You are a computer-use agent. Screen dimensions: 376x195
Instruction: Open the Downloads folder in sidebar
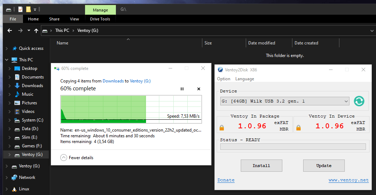click(x=32, y=86)
